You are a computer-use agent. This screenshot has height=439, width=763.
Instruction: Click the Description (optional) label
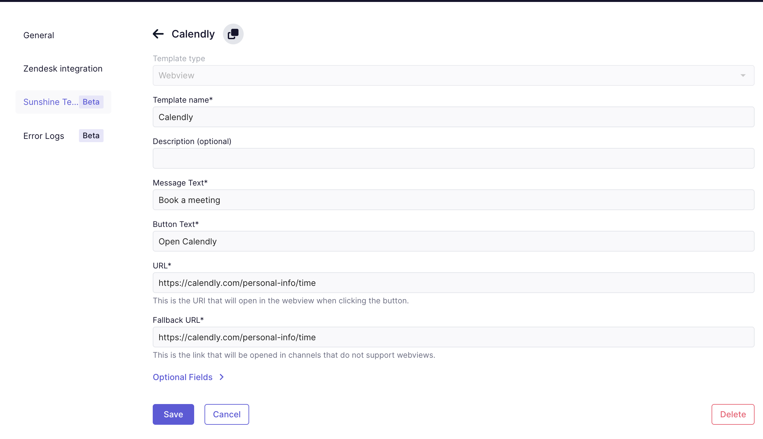(x=192, y=141)
